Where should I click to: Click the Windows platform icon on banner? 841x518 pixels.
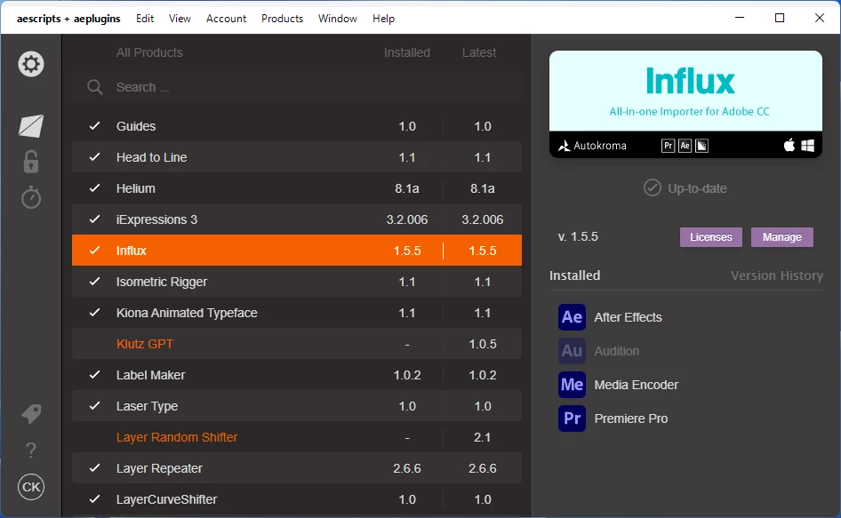(808, 146)
